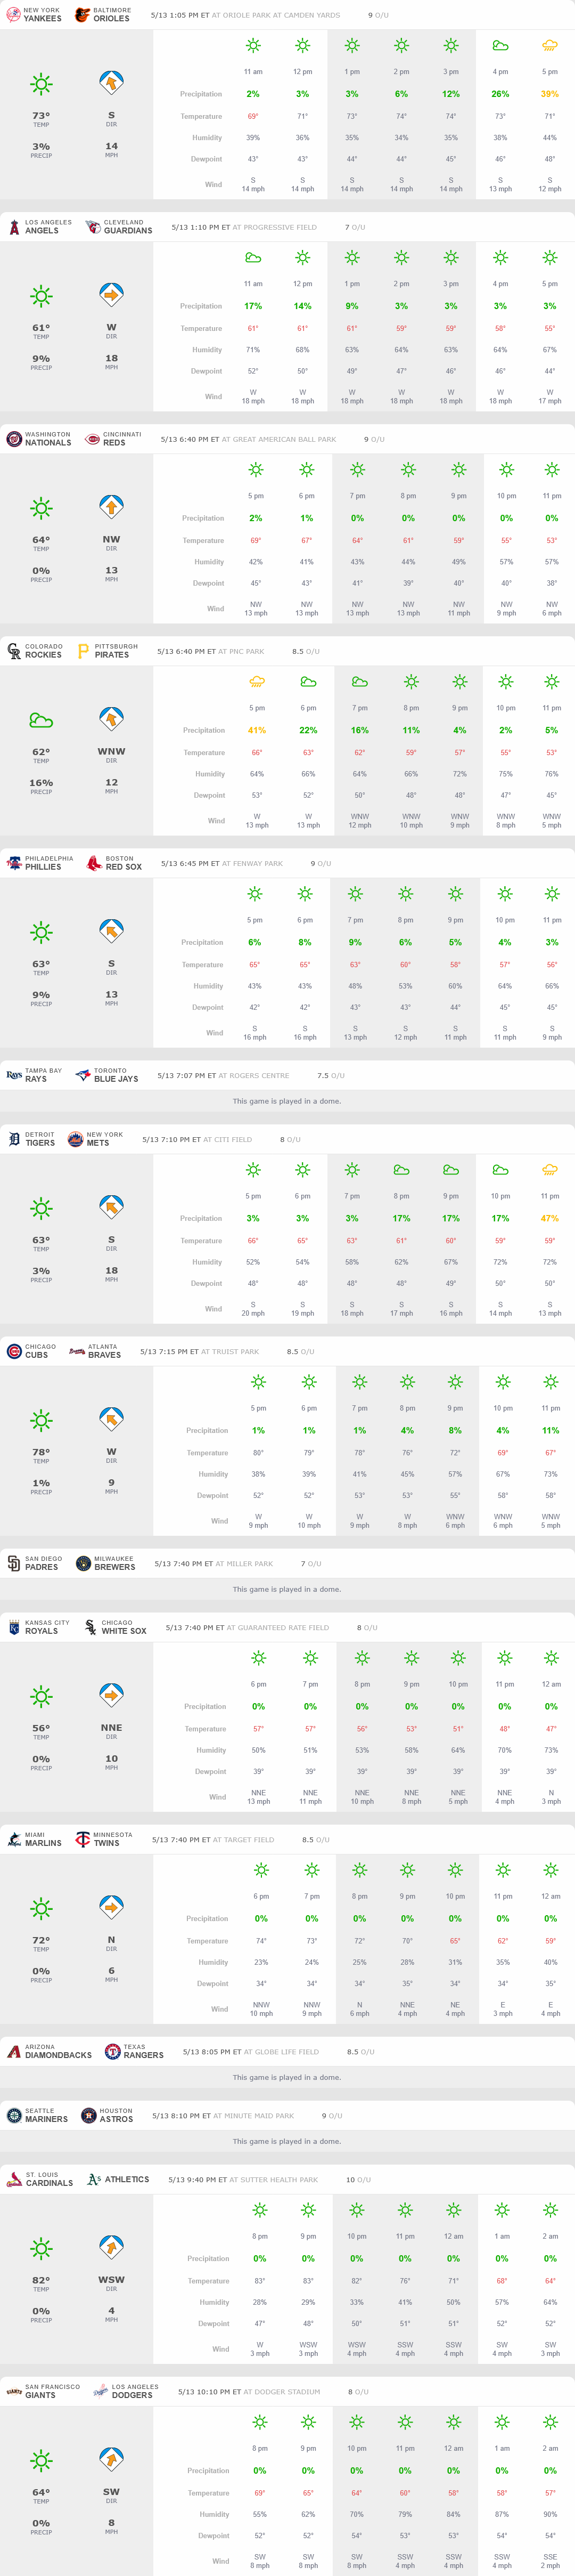
Task: Click the '82°' temp in Cardinals-Athletics summary
Action: (x=41, y=2280)
